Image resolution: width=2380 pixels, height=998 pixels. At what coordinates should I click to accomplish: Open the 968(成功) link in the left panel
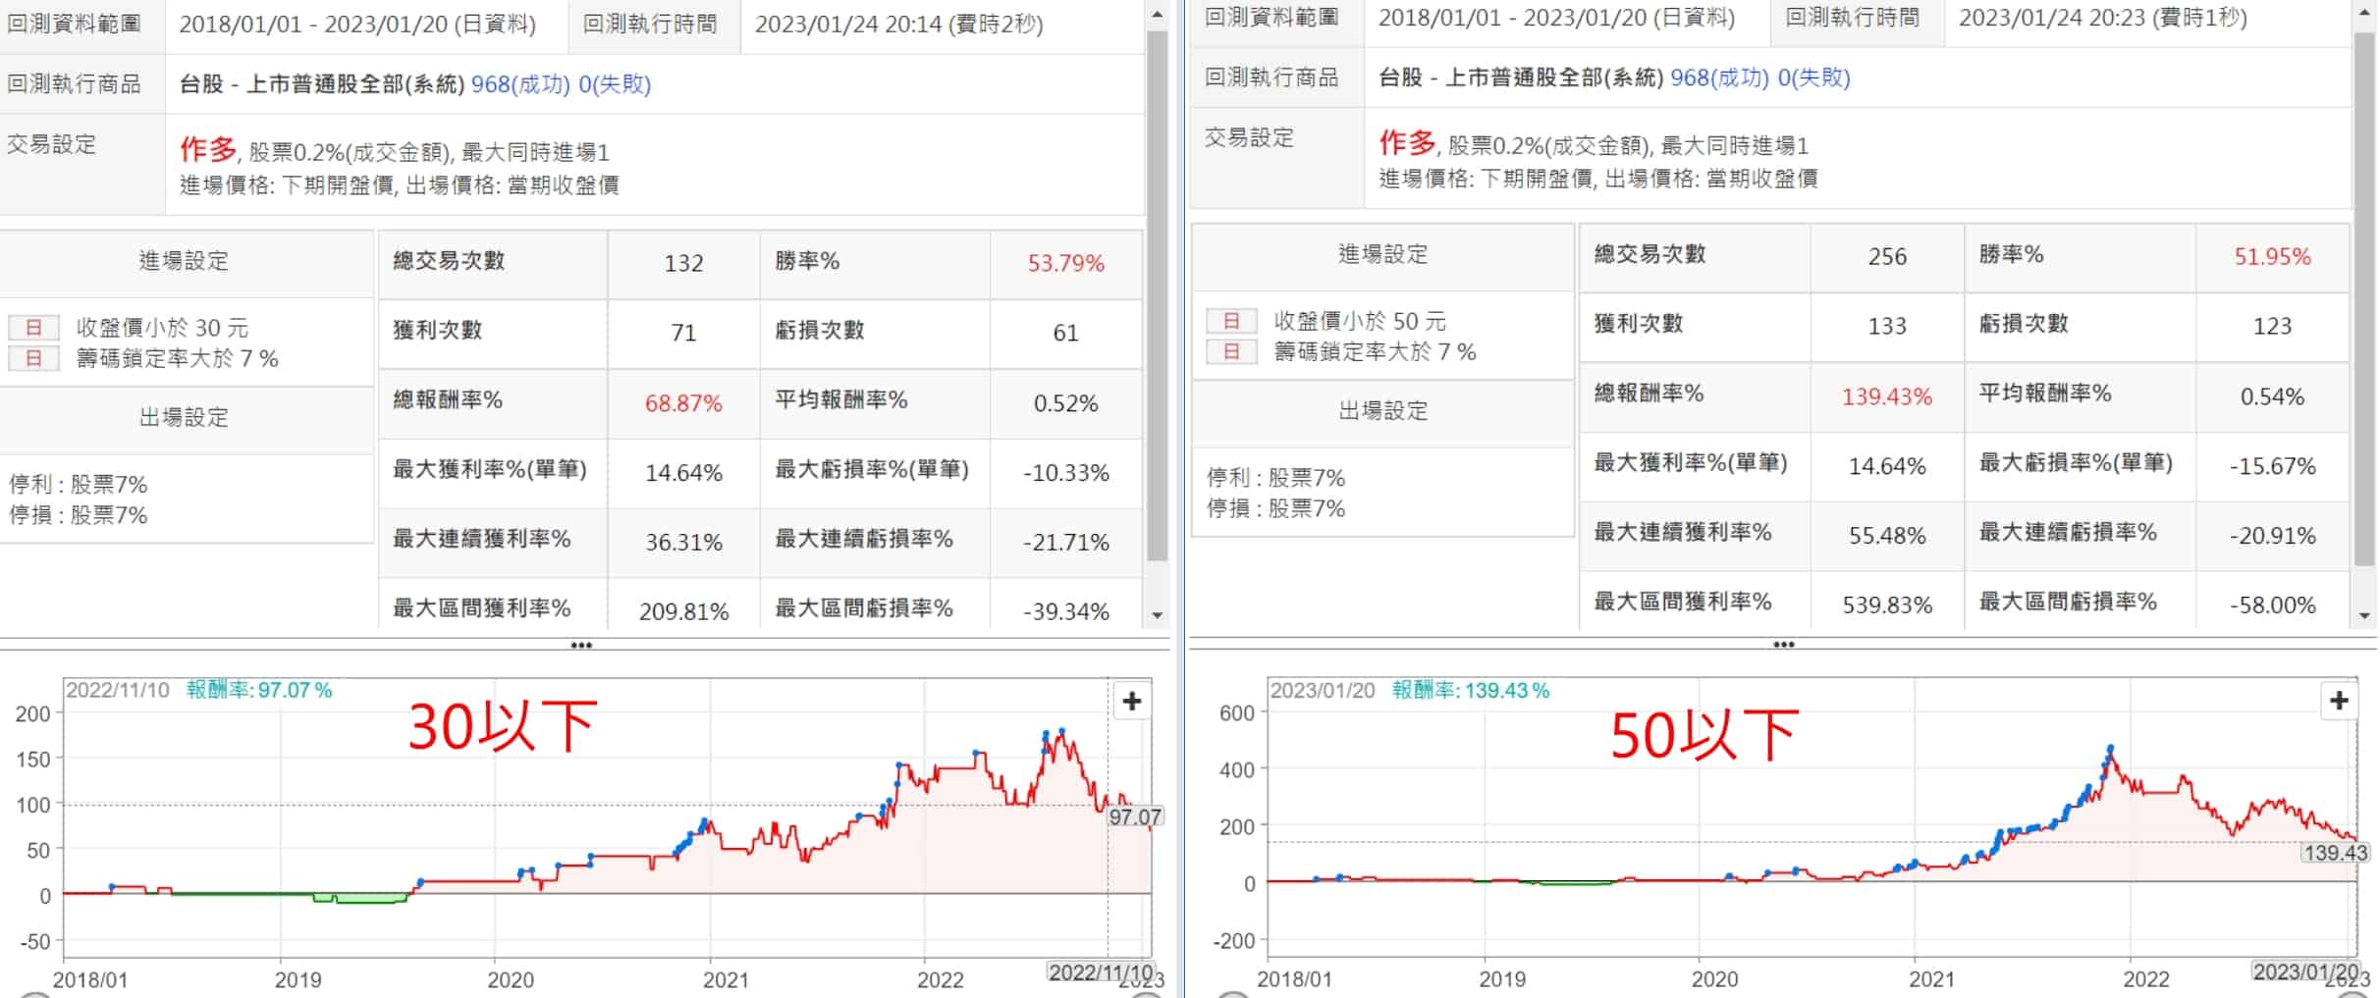520,84
